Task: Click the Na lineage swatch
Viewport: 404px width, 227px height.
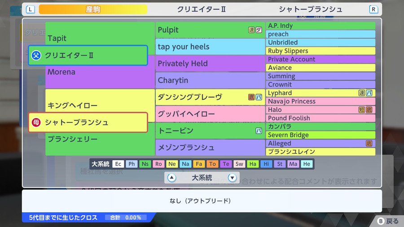Action: [x=185, y=164]
